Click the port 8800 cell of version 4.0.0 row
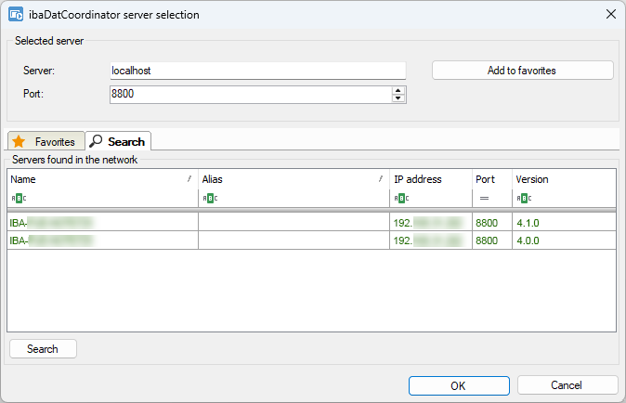The height and width of the screenshot is (403, 626). pyautogui.click(x=492, y=240)
